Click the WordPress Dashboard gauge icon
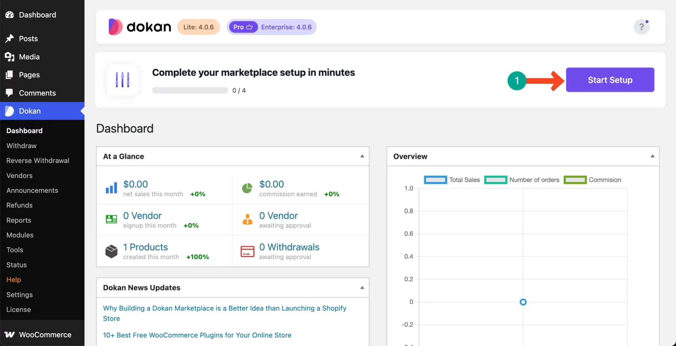Viewport: 676px width, 346px height. pos(10,15)
